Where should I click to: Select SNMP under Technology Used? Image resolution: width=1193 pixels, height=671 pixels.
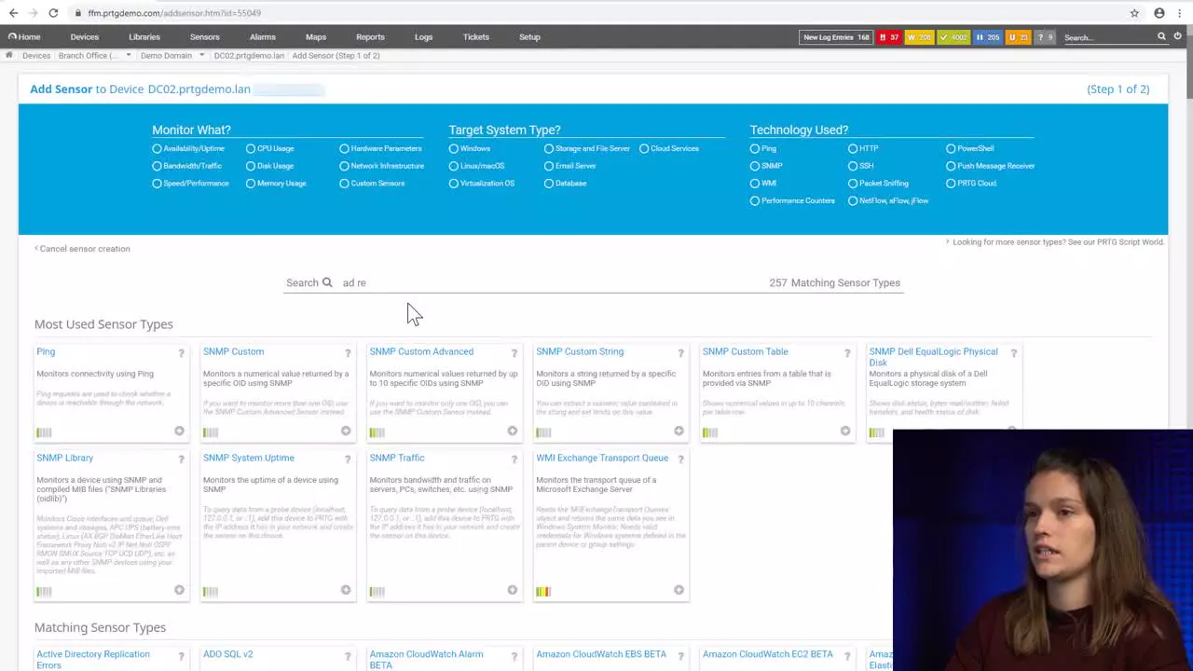(x=755, y=166)
